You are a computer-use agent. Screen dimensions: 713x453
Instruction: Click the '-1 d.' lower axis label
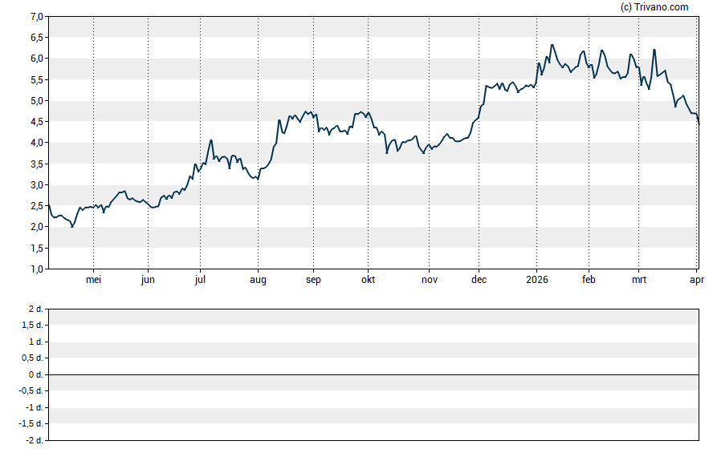[x=34, y=407]
